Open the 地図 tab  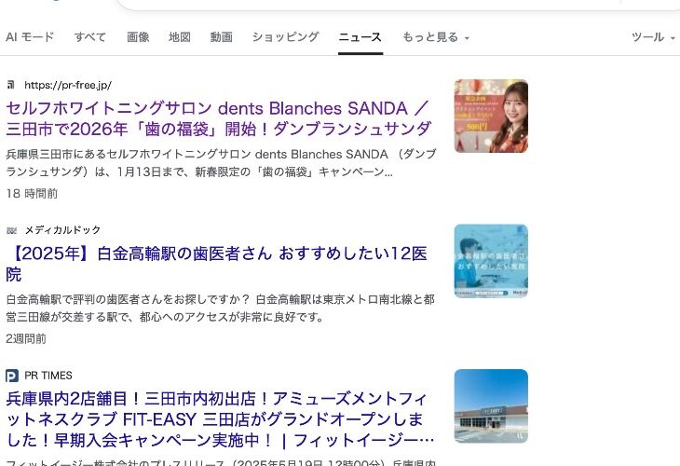pyautogui.click(x=180, y=37)
